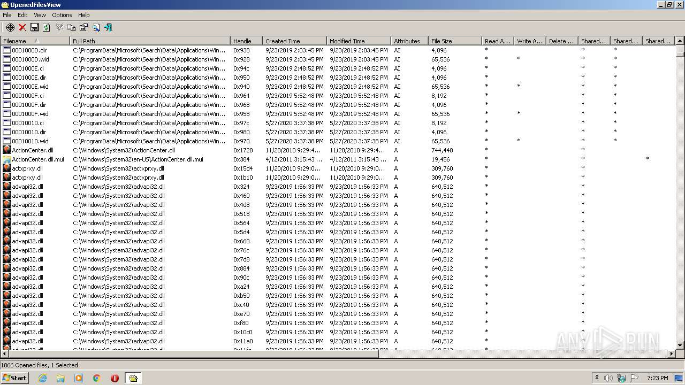Click the handle value 0x970
This screenshot has width=685, height=385.
click(241, 141)
